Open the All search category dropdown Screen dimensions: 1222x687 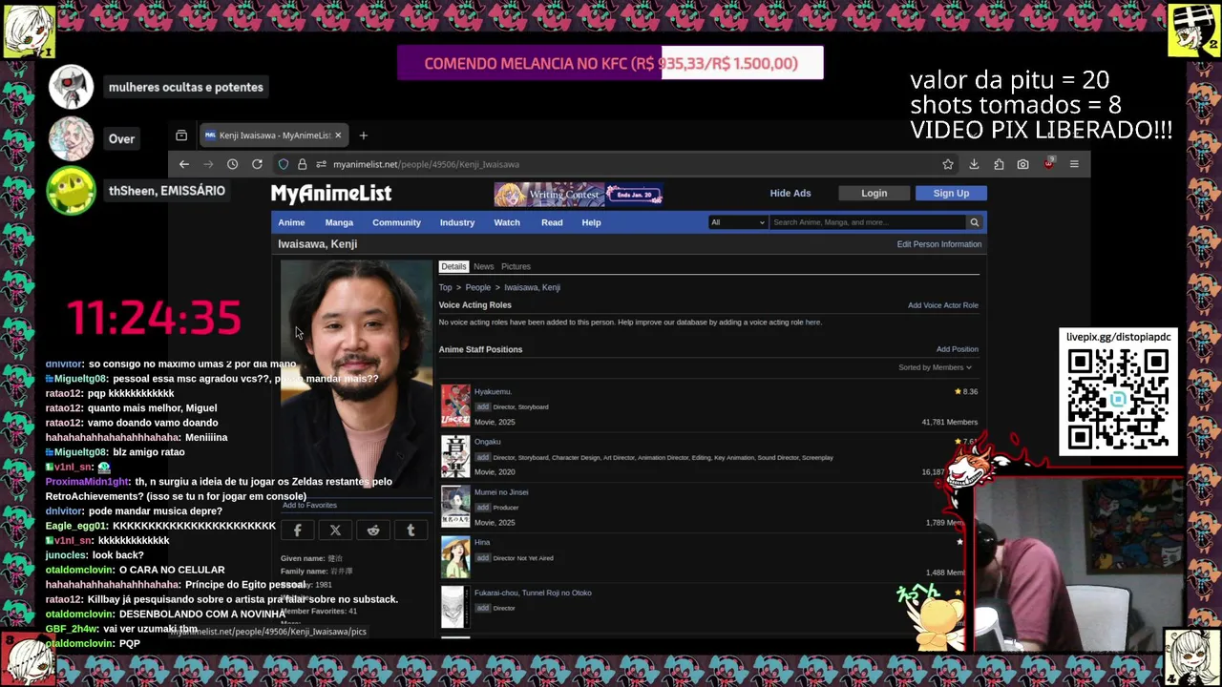click(x=737, y=222)
